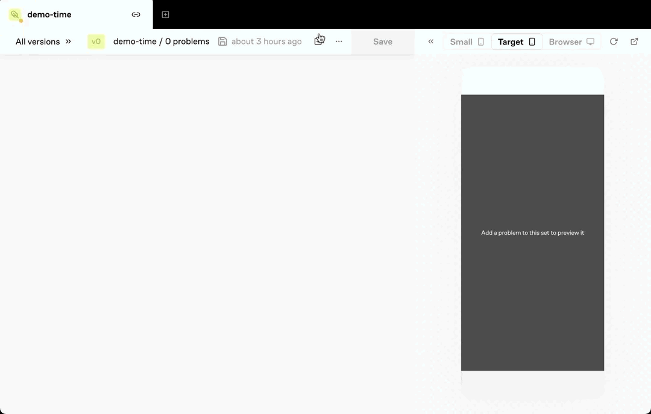The image size is (651, 414).
Task: Switch preview to Target device
Action: click(x=517, y=42)
